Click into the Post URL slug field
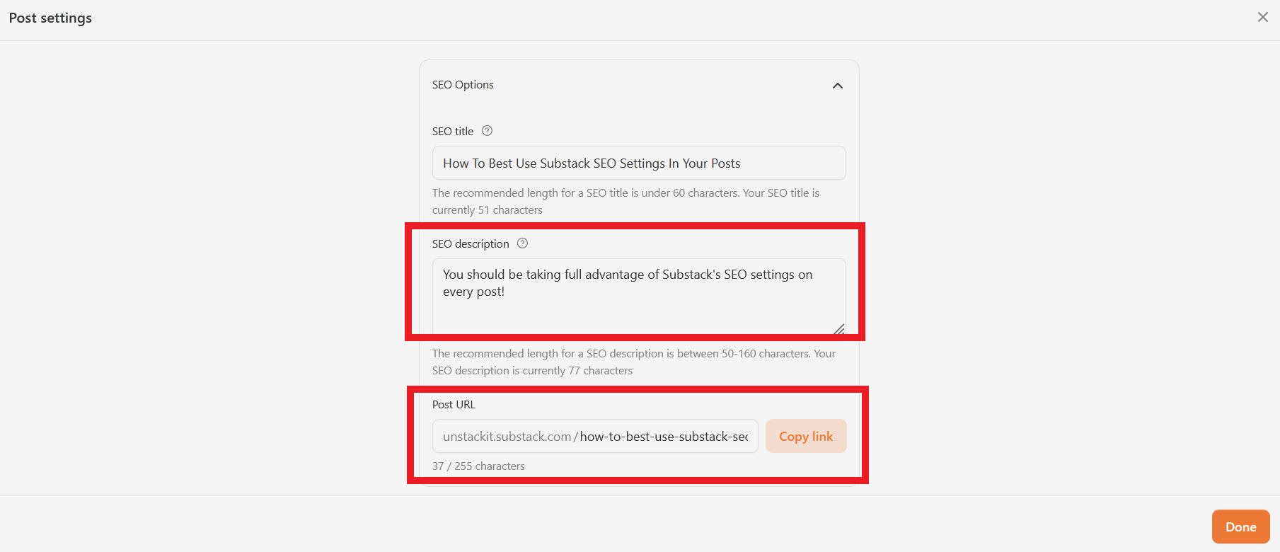Viewport: 1280px width, 552px height. (664, 437)
